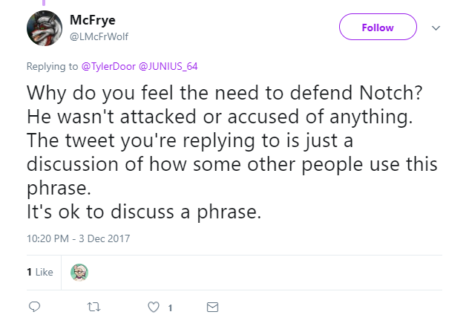Screen dimensions: 469x335
Task: Open the 10:20 PM - 3 Dec 2017 timestamp
Action: pyautogui.click(x=79, y=238)
